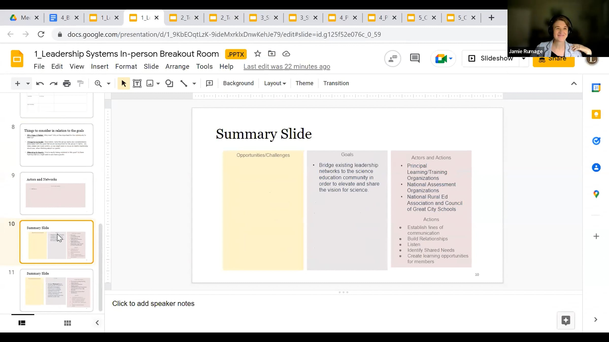Select the text box tool
609x342 pixels.
point(137,83)
